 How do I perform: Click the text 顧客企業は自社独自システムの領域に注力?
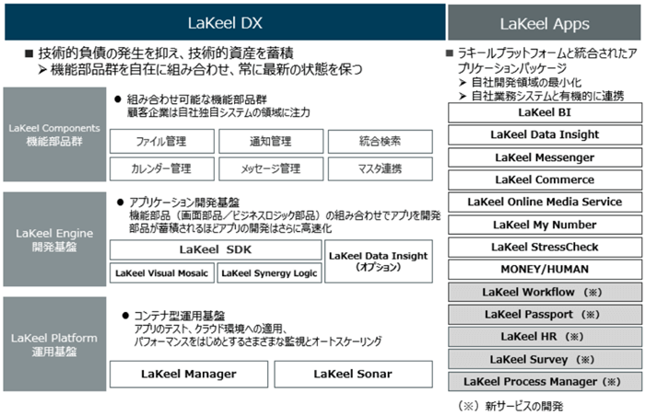[x=218, y=112]
